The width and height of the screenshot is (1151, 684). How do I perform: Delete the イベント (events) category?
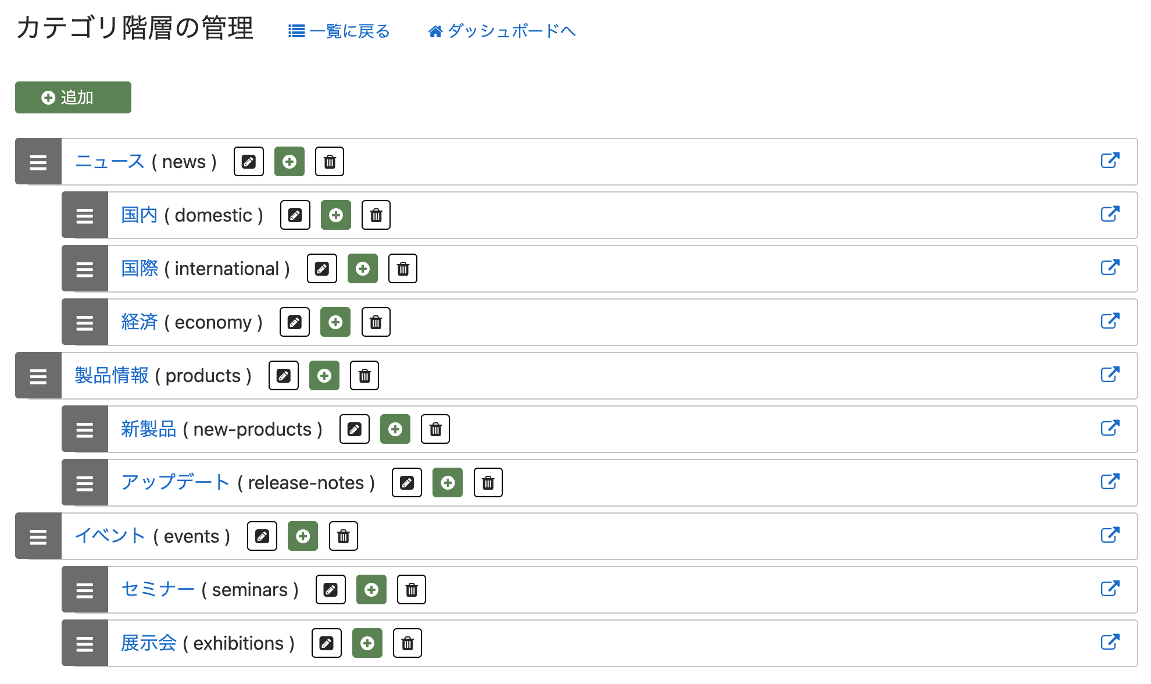coord(344,536)
